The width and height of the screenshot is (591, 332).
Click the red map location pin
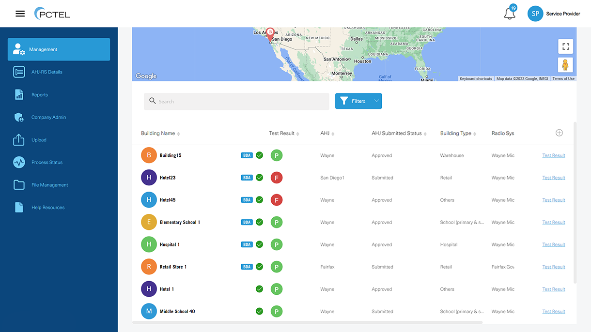click(270, 33)
